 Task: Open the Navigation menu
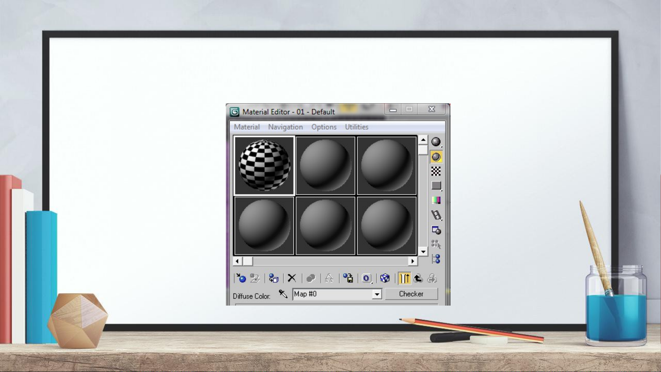pos(286,127)
